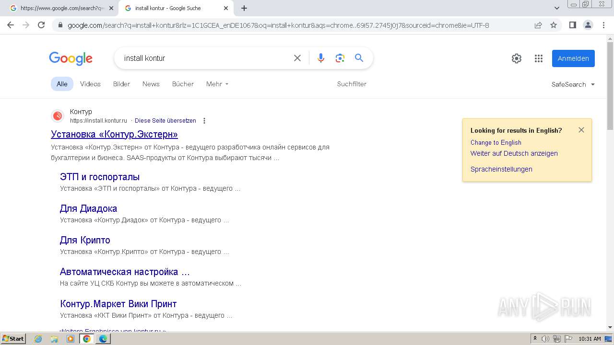
Task: Open Windows Start menu
Action: [13, 338]
